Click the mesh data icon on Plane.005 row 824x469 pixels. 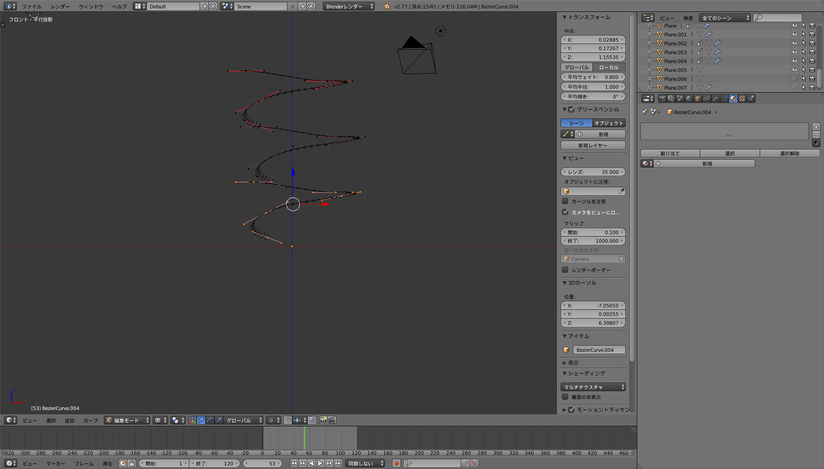[700, 70]
